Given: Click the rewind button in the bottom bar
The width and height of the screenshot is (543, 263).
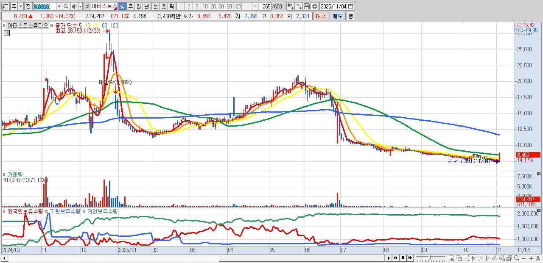Looking at the screenshot, I should 396,258.
